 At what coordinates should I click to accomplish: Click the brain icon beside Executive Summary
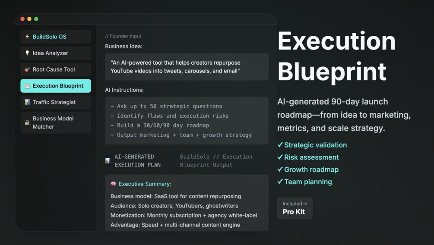click(113, 184)
